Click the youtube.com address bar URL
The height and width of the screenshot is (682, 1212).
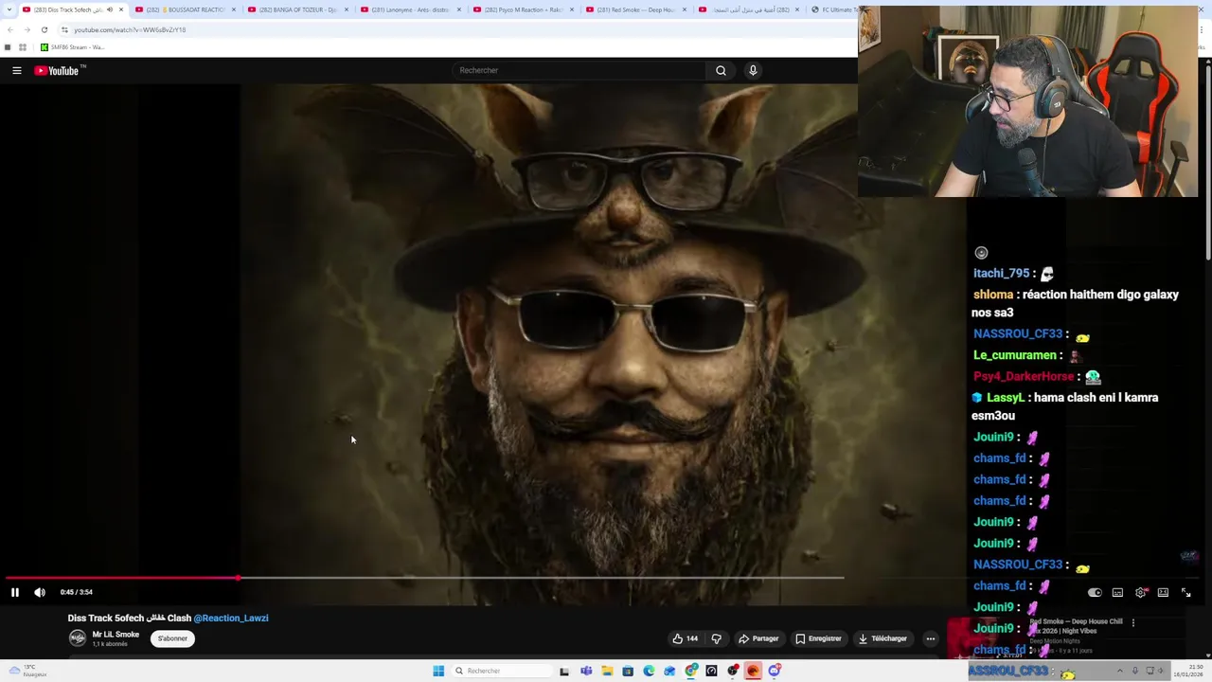coord(130,29)
